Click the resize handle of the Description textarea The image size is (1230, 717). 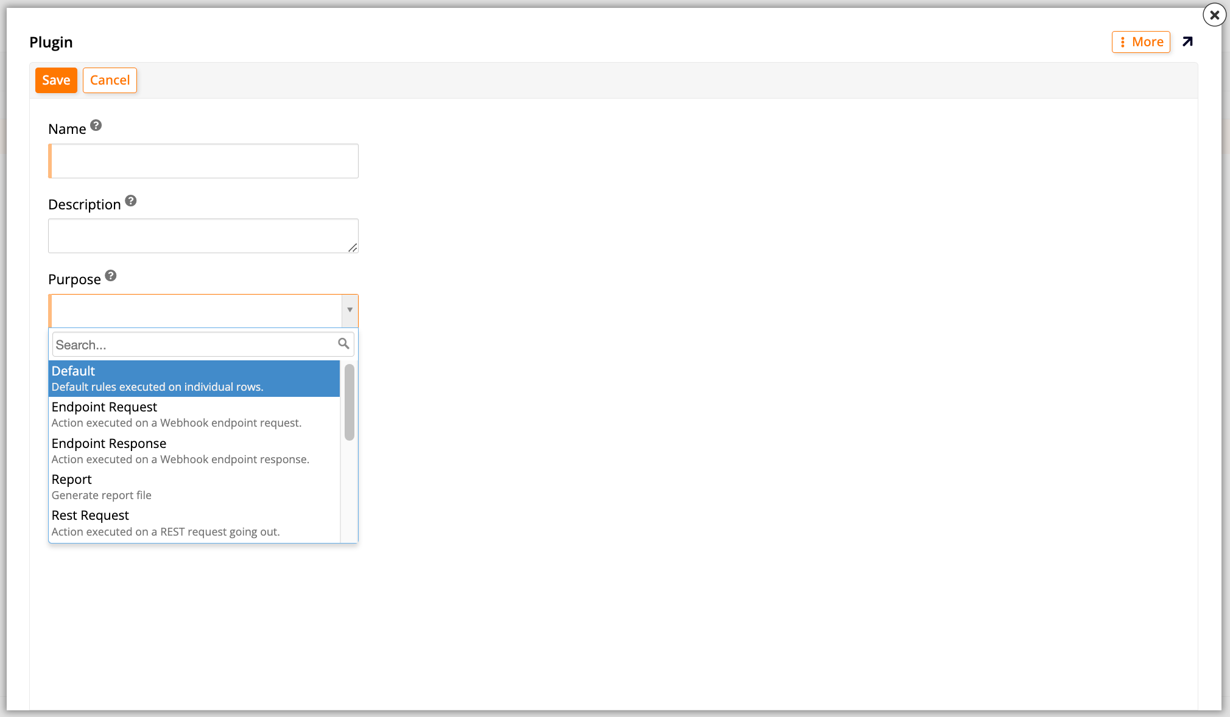click(353, 248)
